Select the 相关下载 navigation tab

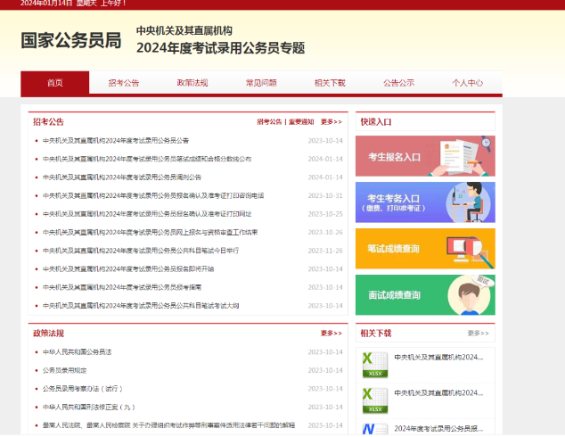[330, 83]
